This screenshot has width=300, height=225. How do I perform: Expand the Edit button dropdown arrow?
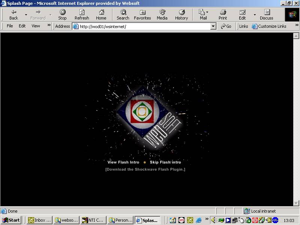point(255,15)
